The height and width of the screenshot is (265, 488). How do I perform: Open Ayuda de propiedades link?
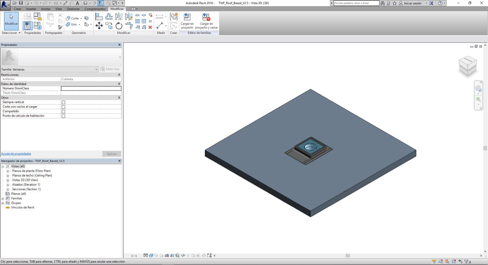(x=16, y=153)
